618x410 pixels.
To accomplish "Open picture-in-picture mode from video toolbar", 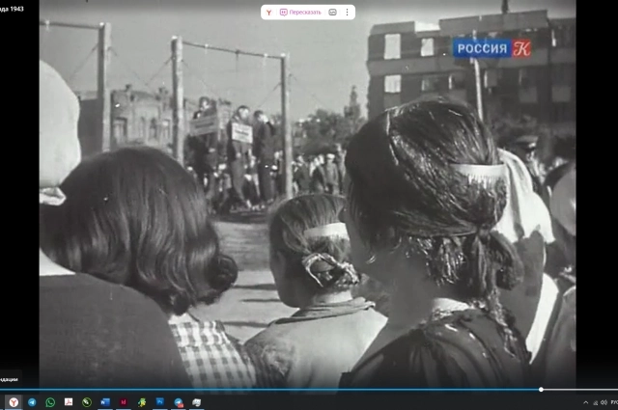I will tap(333, 13).
